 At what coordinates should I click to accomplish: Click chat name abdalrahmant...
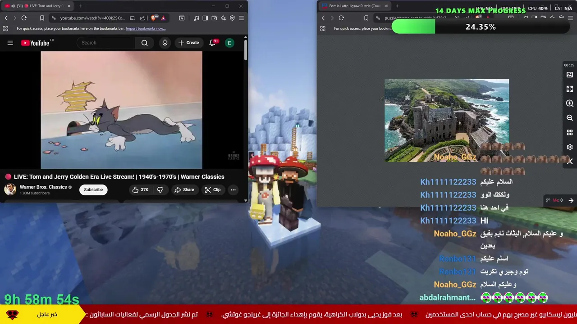coord(447,297)
